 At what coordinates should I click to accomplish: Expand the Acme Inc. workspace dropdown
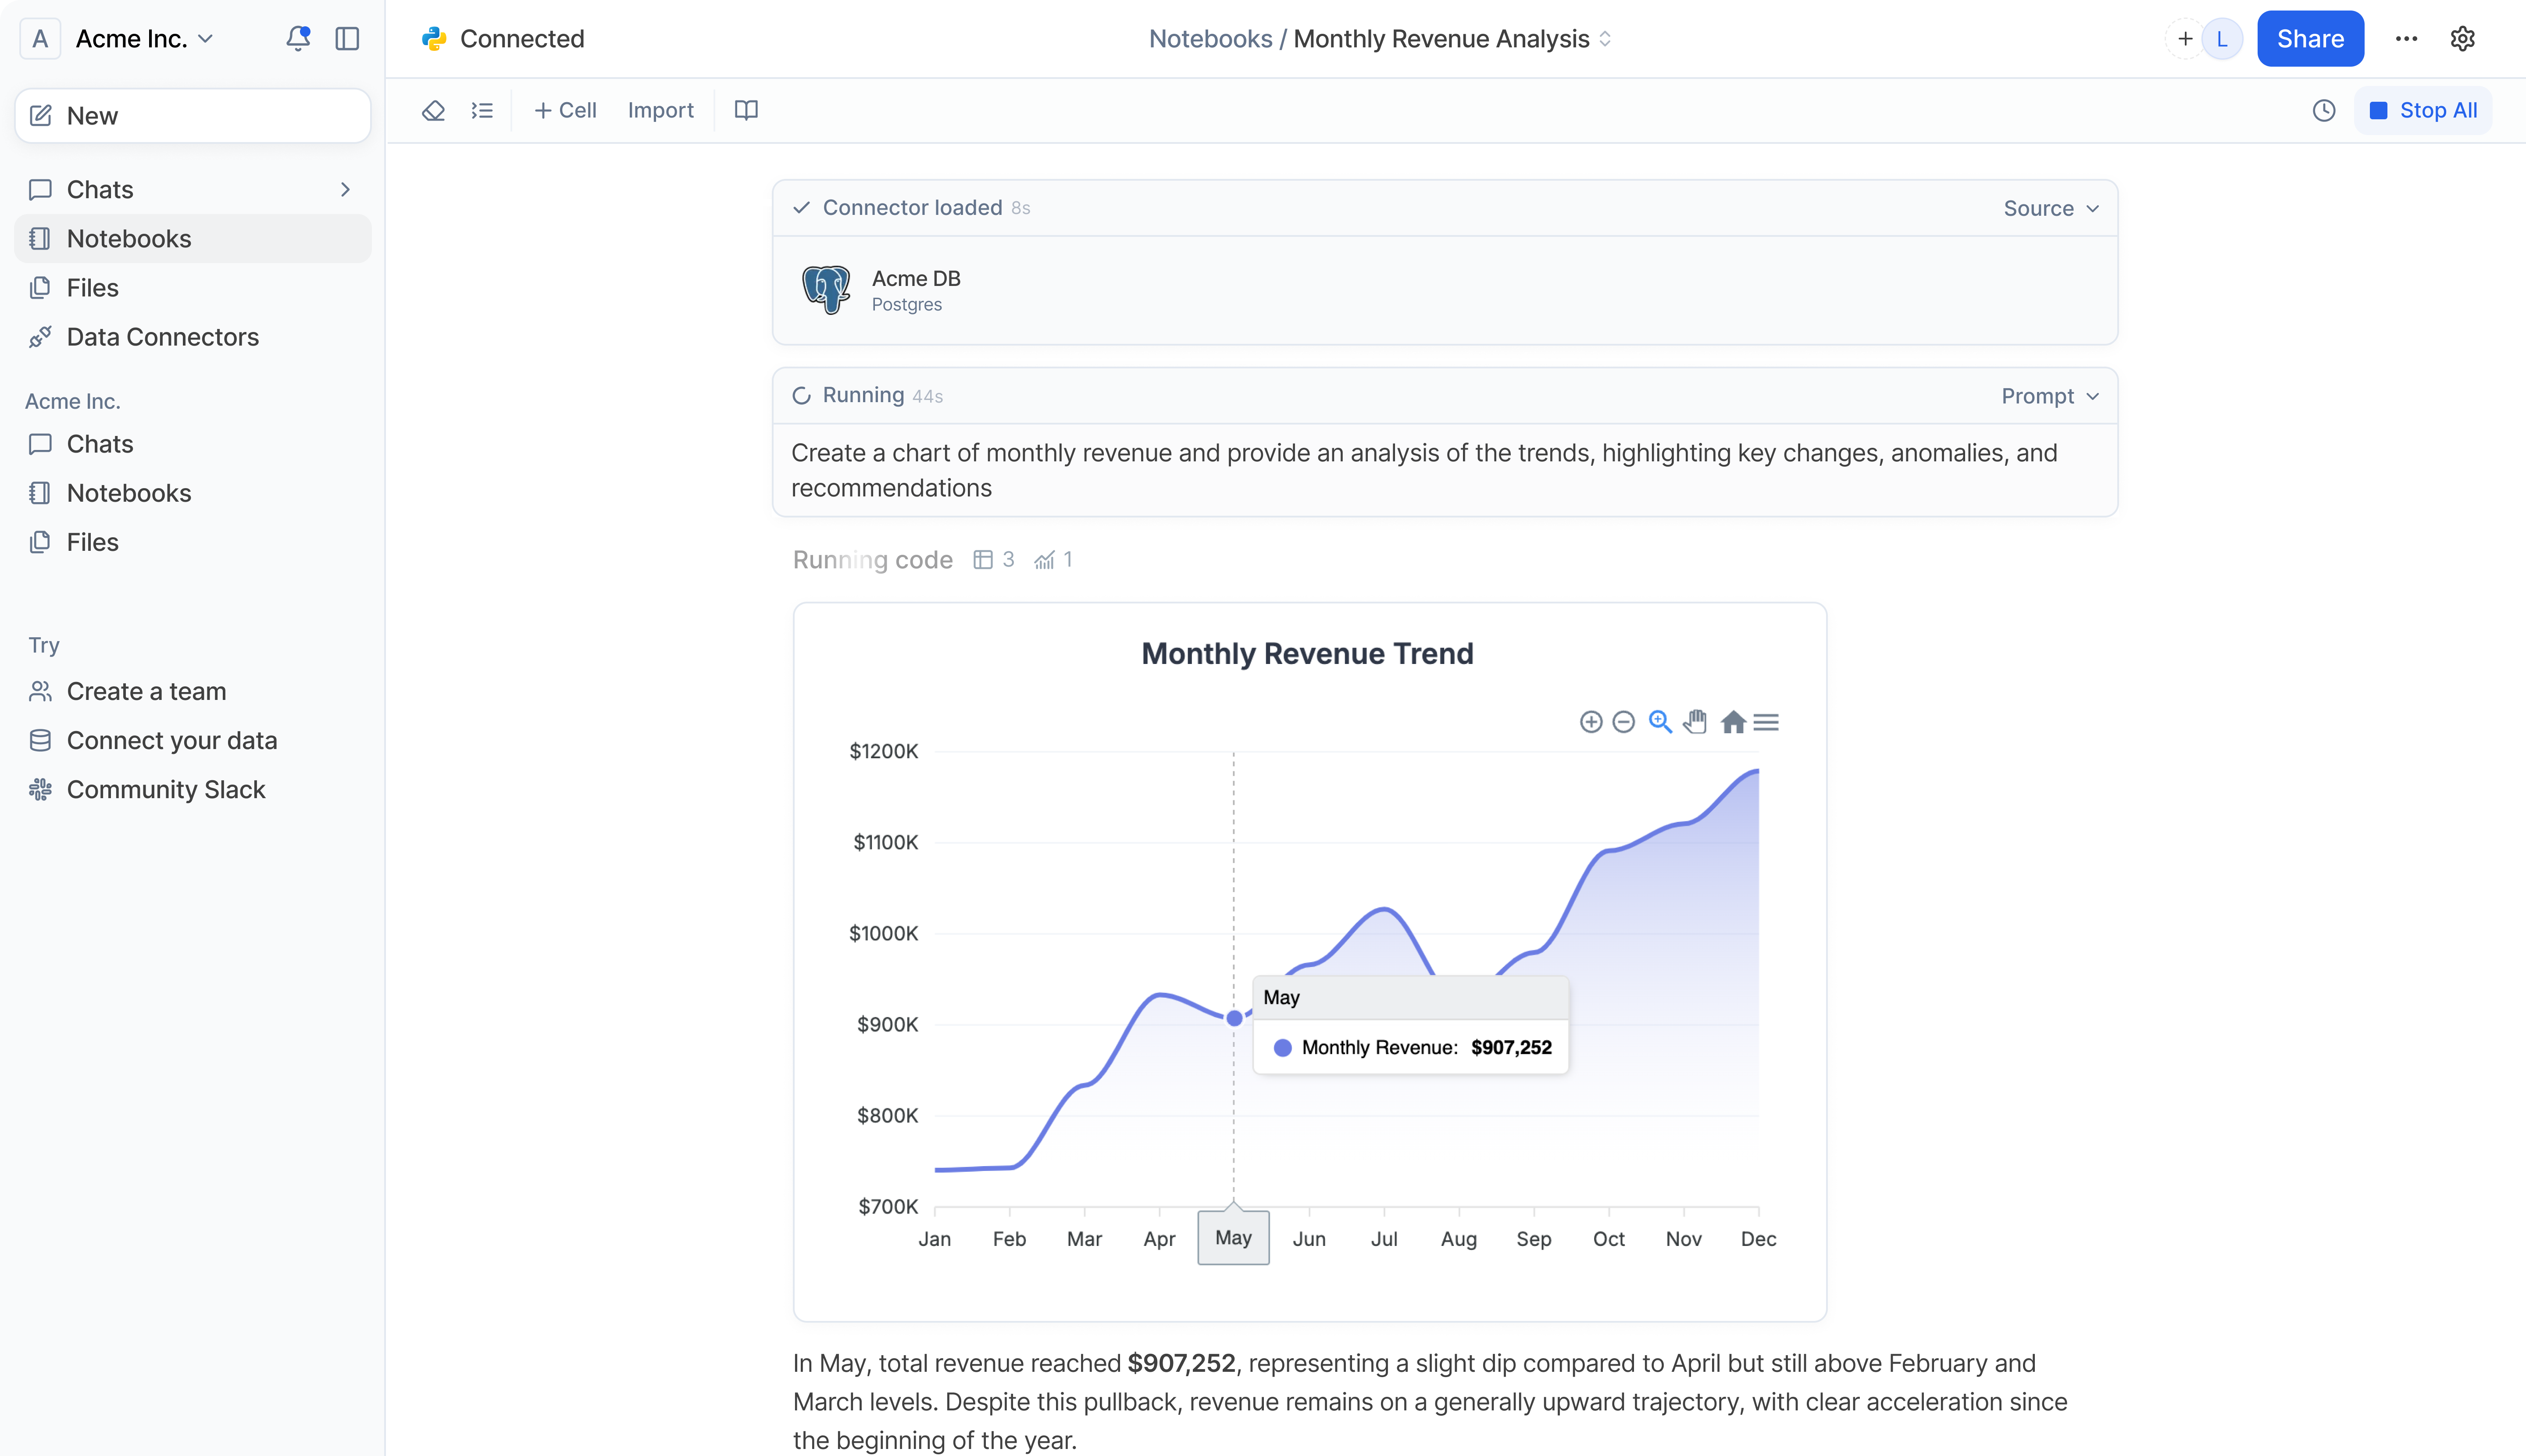click(146, 39)
